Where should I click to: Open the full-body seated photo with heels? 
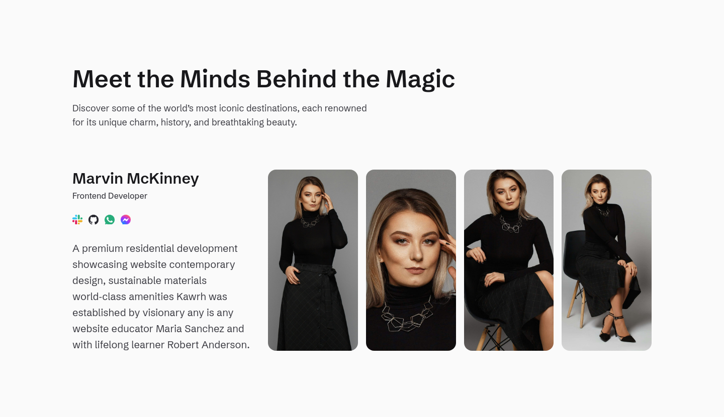tap(606, 260)
